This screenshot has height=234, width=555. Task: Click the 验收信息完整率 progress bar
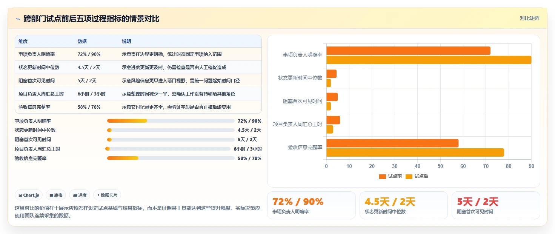coord(171,158)
